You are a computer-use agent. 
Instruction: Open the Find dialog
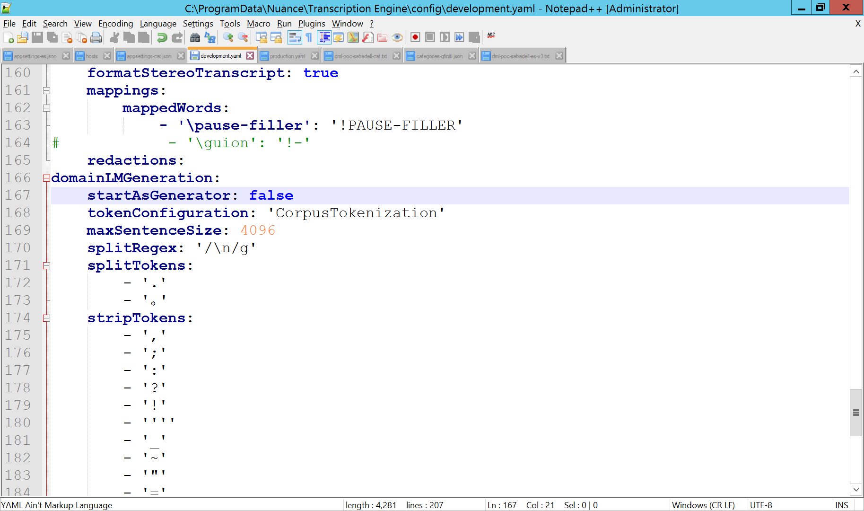(x=195, y=37)
